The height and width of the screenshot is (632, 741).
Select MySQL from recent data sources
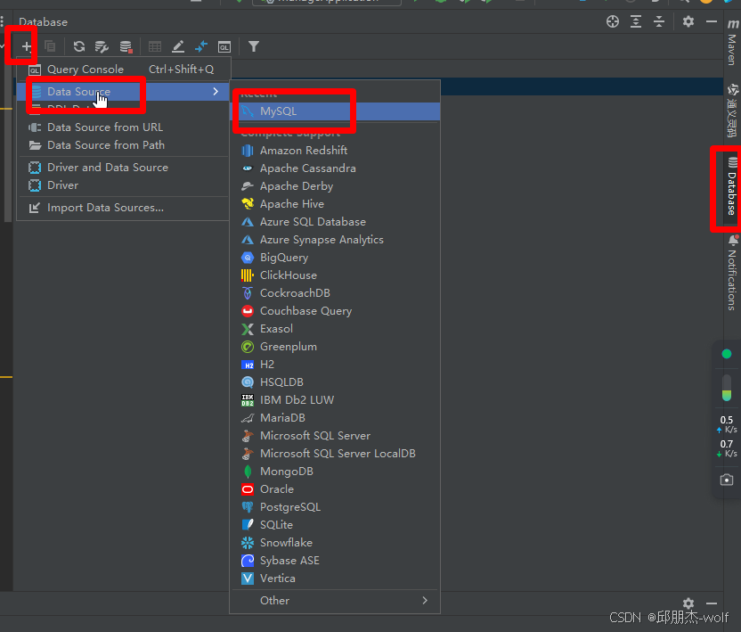(335, 111)
